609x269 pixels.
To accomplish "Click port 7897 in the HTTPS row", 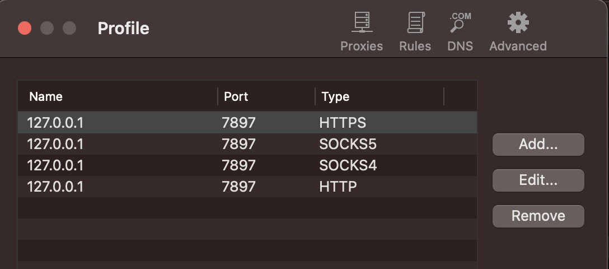I will [238, 123].
